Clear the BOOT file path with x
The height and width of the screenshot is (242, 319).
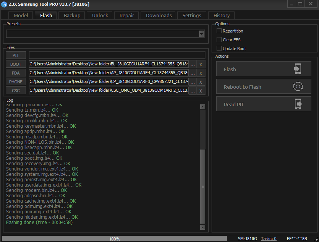201,64
